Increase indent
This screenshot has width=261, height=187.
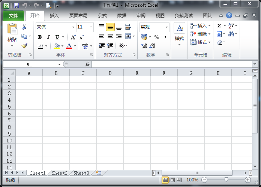[x=110, y=45]
